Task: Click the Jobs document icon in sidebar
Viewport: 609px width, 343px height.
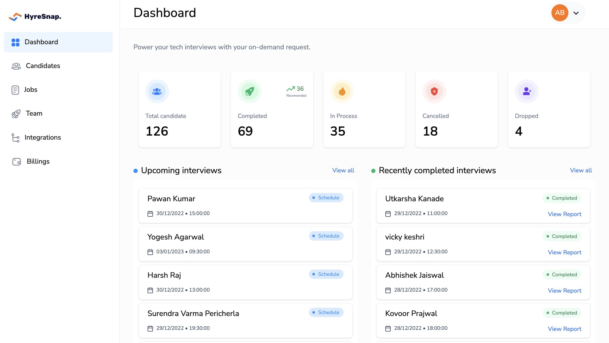Action: [x=15, y=90]
